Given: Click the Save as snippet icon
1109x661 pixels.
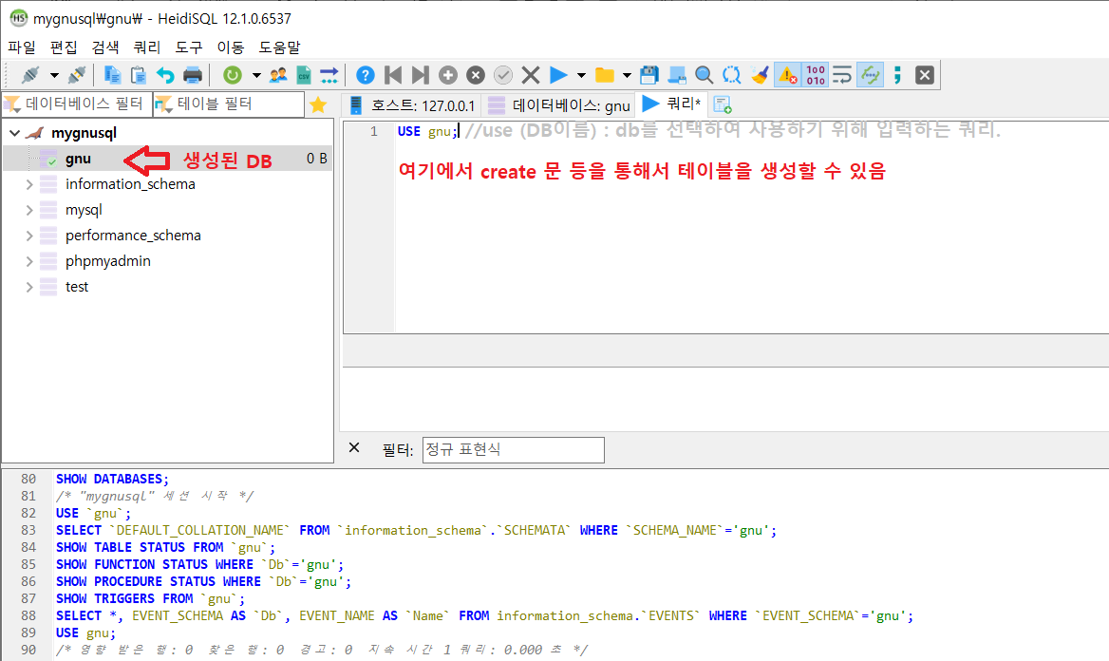Looking at the screenshot, I should click(x=677, y=75).
